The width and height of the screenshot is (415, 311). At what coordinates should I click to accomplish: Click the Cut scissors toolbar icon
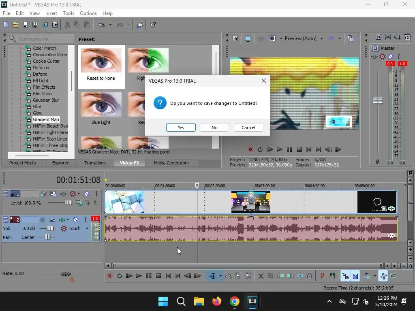[x=68, y=25]
